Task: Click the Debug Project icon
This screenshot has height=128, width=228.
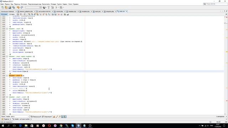Action: coord(61,7)
